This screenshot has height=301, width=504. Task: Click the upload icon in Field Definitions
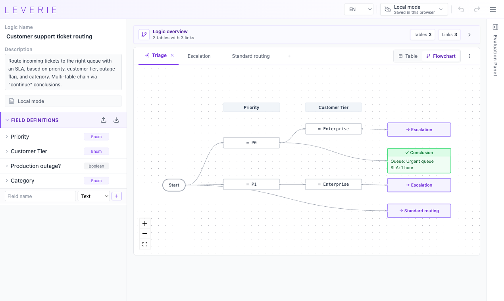(x=104, y=120)
